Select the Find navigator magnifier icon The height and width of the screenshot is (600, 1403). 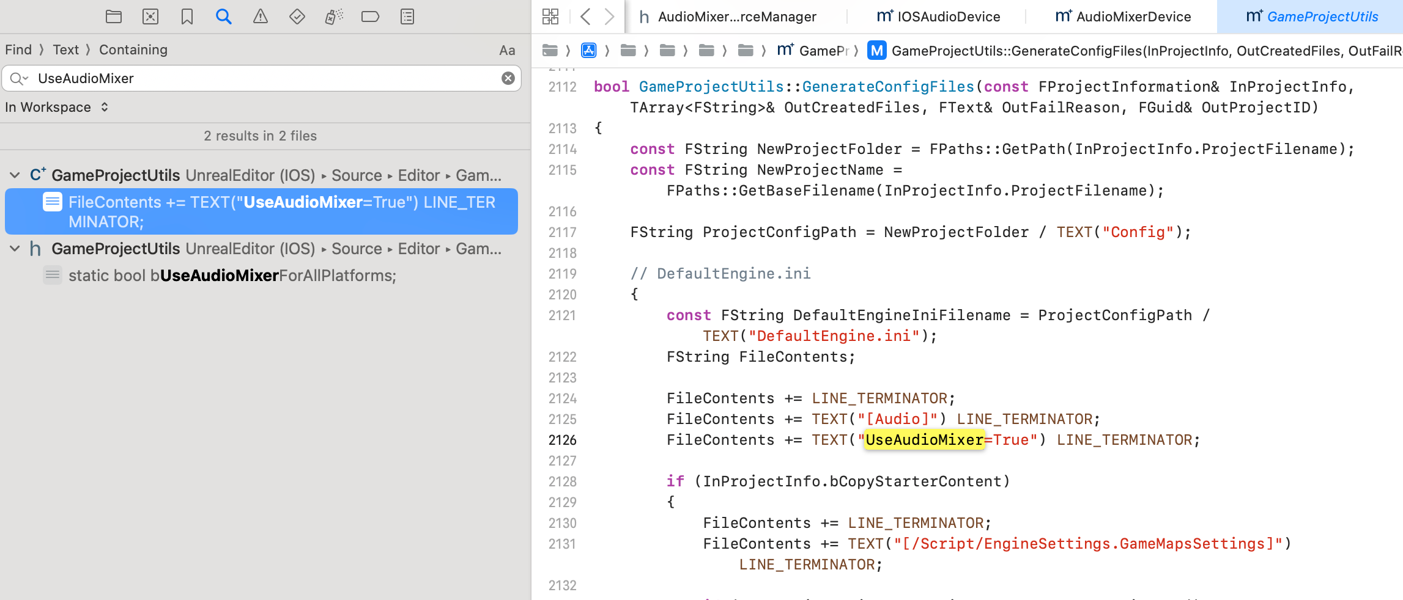(x=224, y=16)
